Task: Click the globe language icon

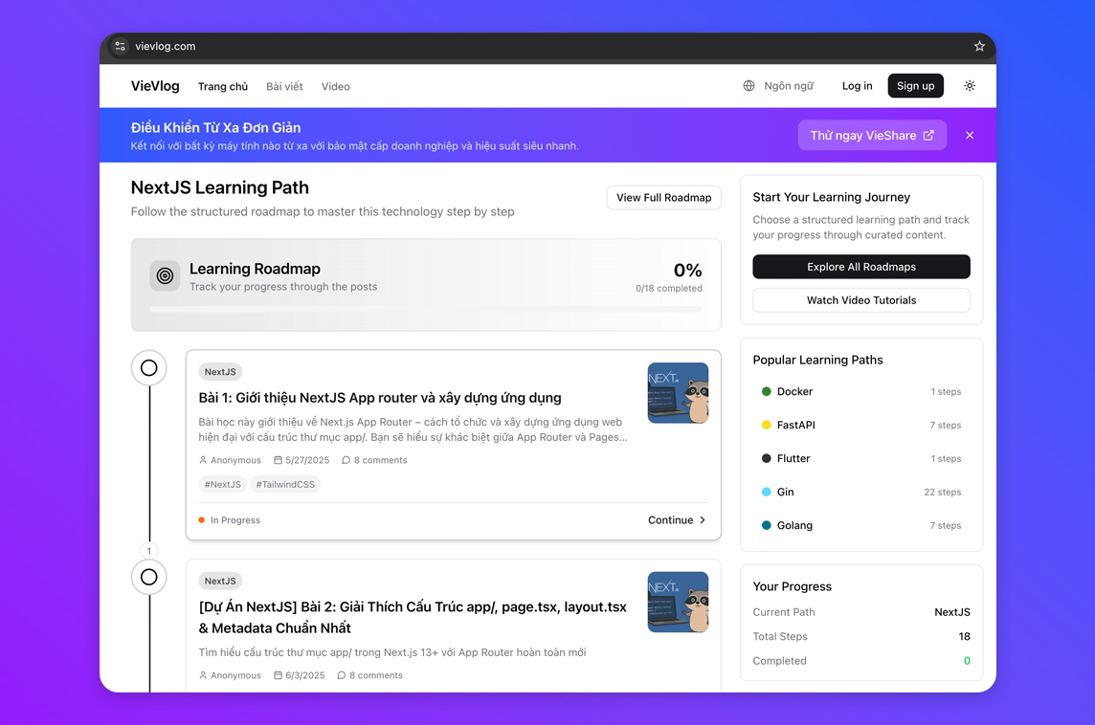Action: pos(749,86)
